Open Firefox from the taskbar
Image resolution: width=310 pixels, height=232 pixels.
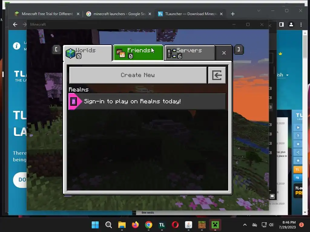pyautogui.click(x=135, y=225)
